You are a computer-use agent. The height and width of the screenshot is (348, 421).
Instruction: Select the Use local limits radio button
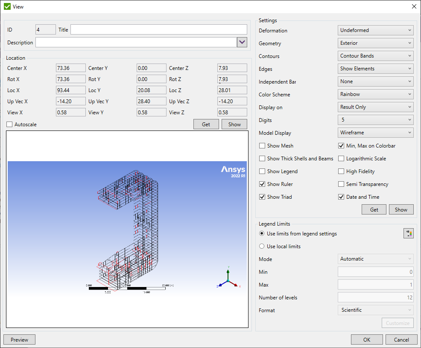(x=263, y=246)
